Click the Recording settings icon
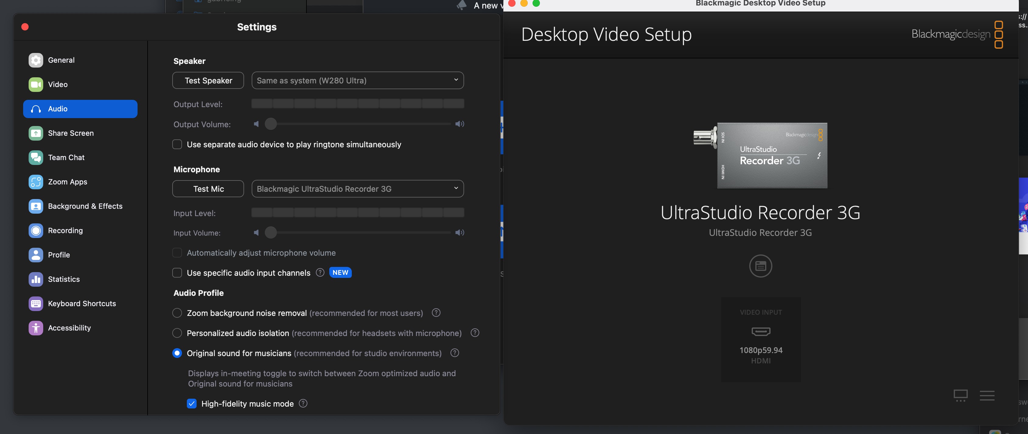 tap(35, 230)
